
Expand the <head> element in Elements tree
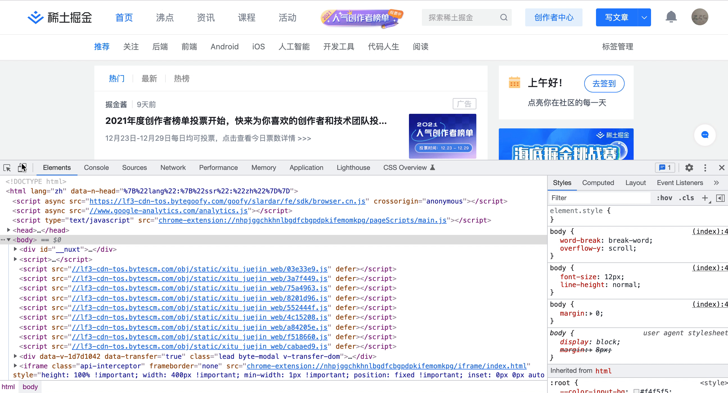[x=8, y=230]
